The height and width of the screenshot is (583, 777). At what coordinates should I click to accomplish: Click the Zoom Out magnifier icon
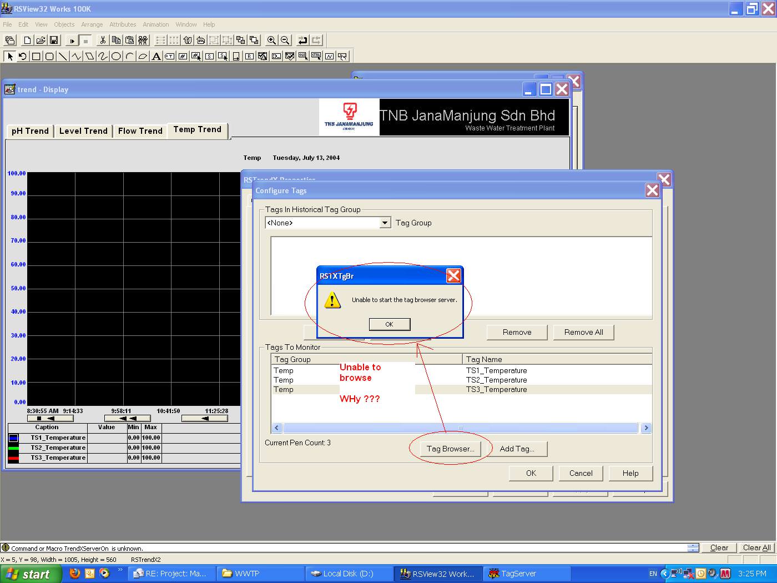pyautogui.click(x=285, y=40)
